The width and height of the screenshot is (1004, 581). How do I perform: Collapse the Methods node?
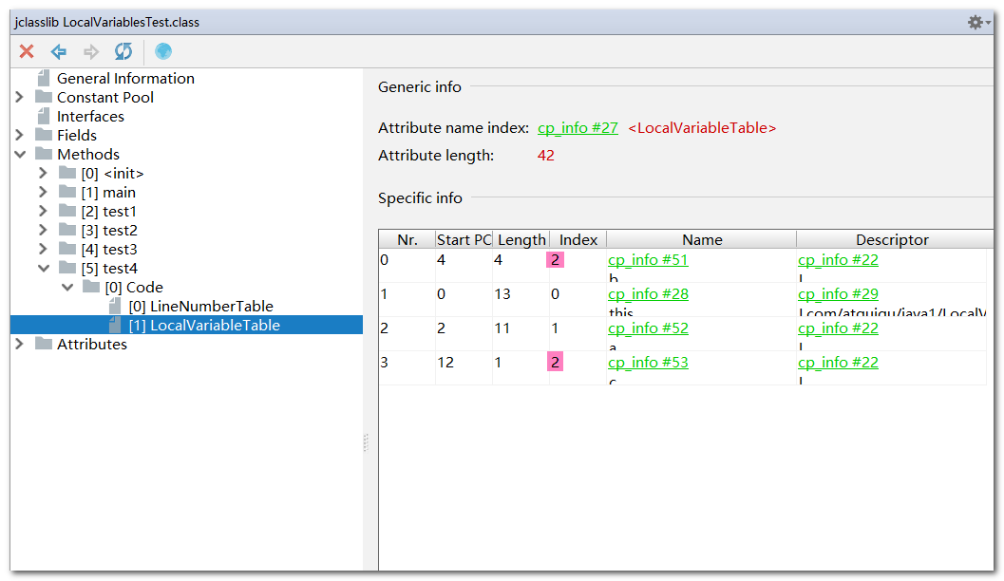click(x=20, y=154)
